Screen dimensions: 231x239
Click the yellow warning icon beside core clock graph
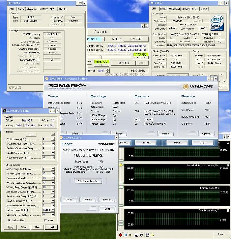pos(121,165)
